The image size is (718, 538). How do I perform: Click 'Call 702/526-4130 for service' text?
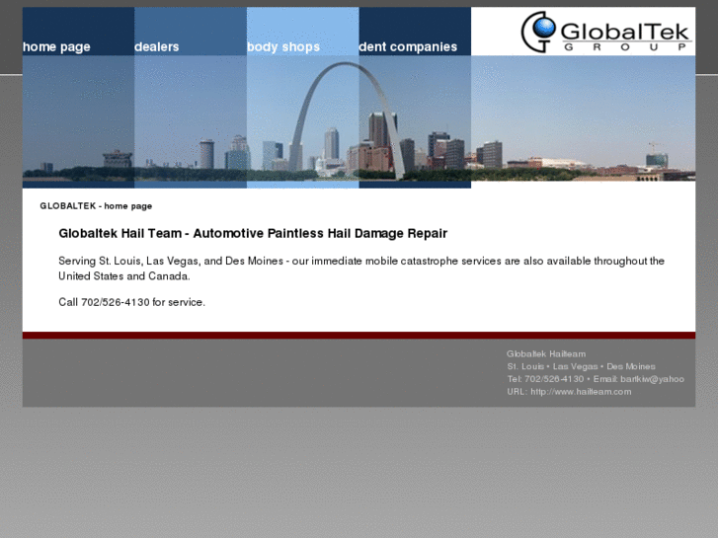132,302
